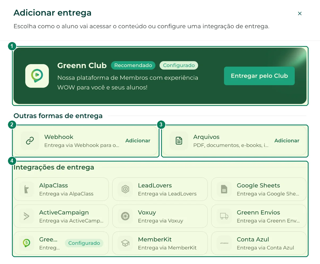The height and width of the screenshot is (264, 320).
Task: Click the Greenn Envios truck icon
Action: [224, 216]
